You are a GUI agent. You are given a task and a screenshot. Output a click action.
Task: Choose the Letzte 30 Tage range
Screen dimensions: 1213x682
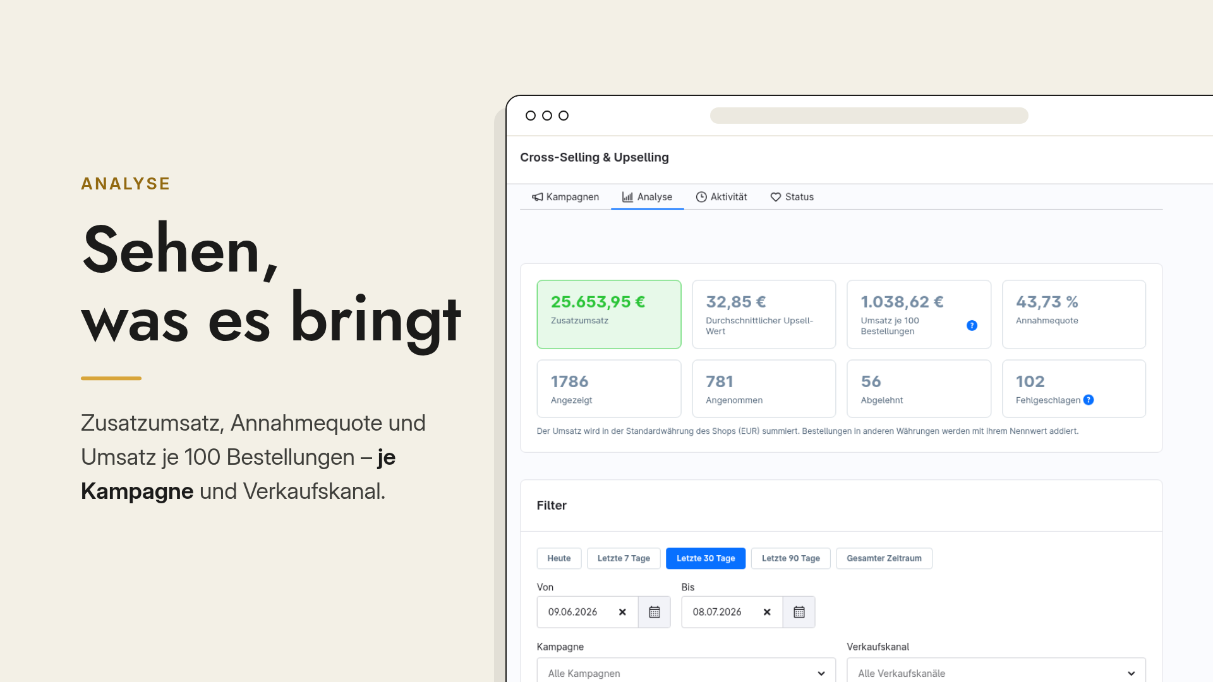(706, 558)
